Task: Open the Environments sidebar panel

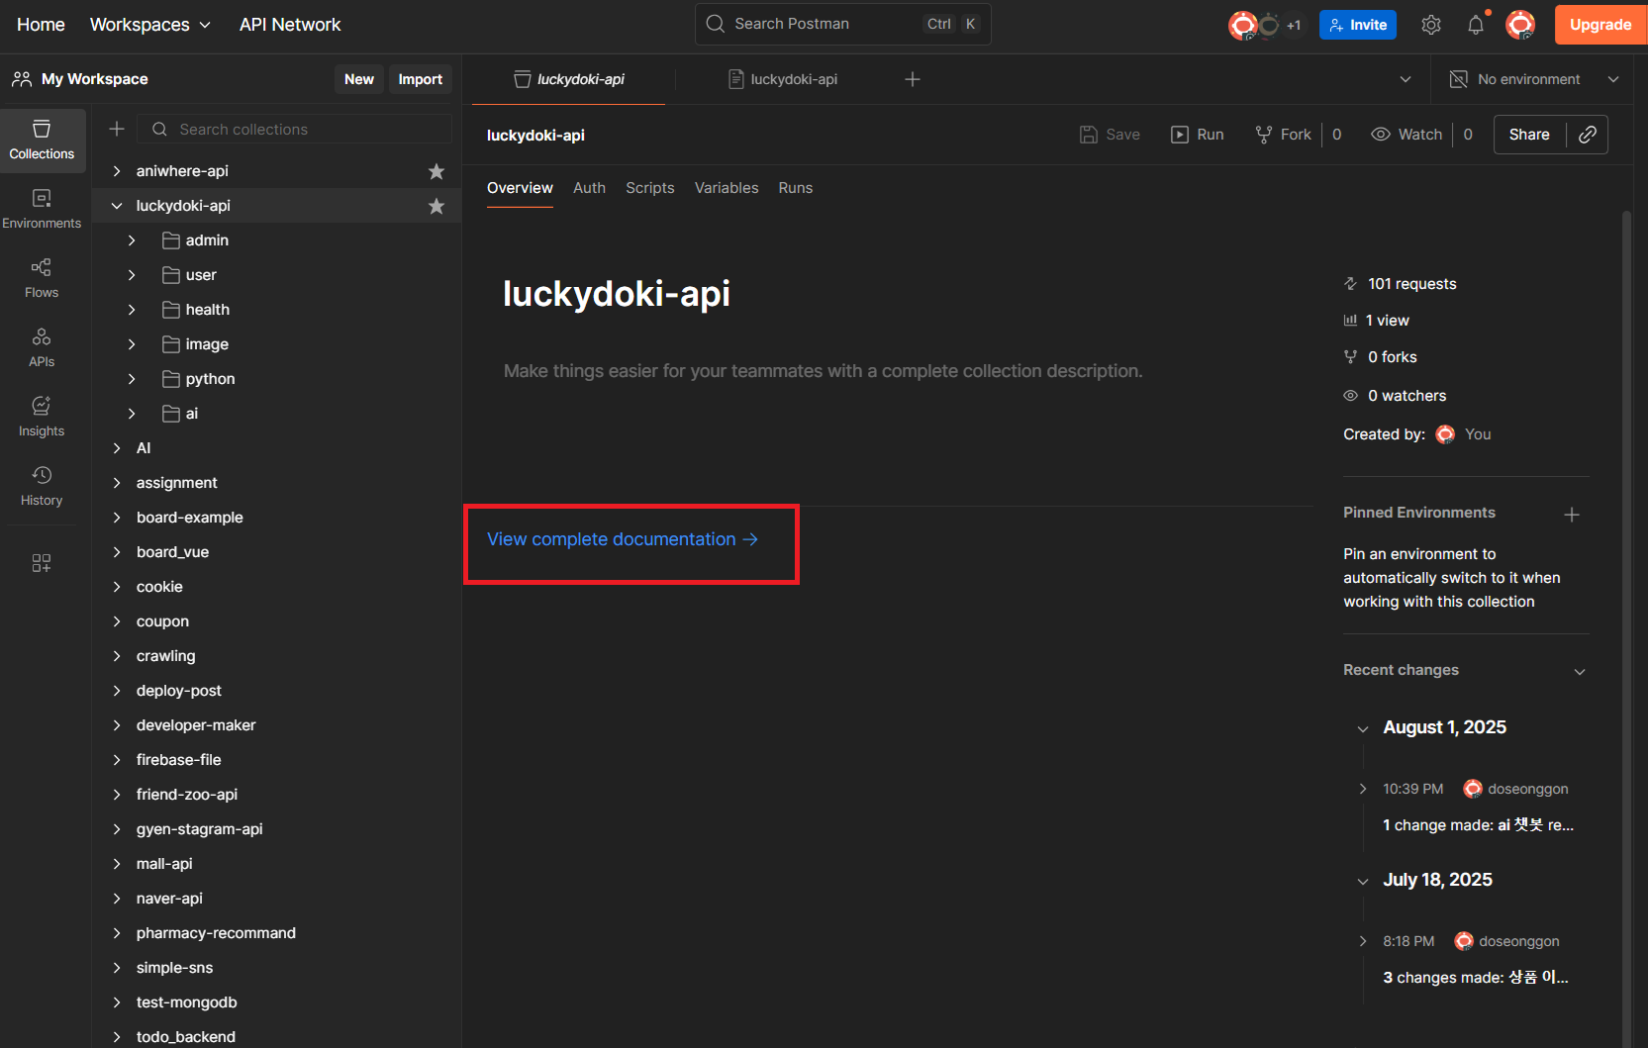Action: tap(42, 210)
